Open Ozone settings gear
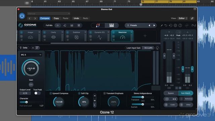This screenshot has height=121, width=215. [175, 26]
